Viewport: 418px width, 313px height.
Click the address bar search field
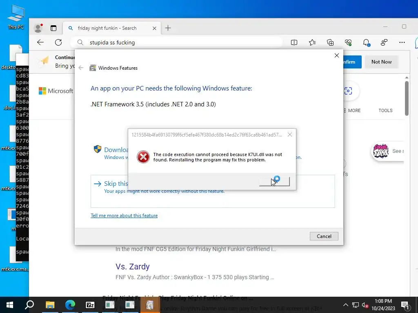click(x=176, y=42)
